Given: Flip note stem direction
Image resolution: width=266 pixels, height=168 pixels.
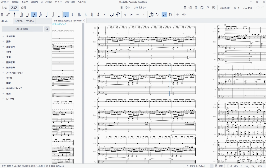Looking at the screenshot, I should [157, 15].
